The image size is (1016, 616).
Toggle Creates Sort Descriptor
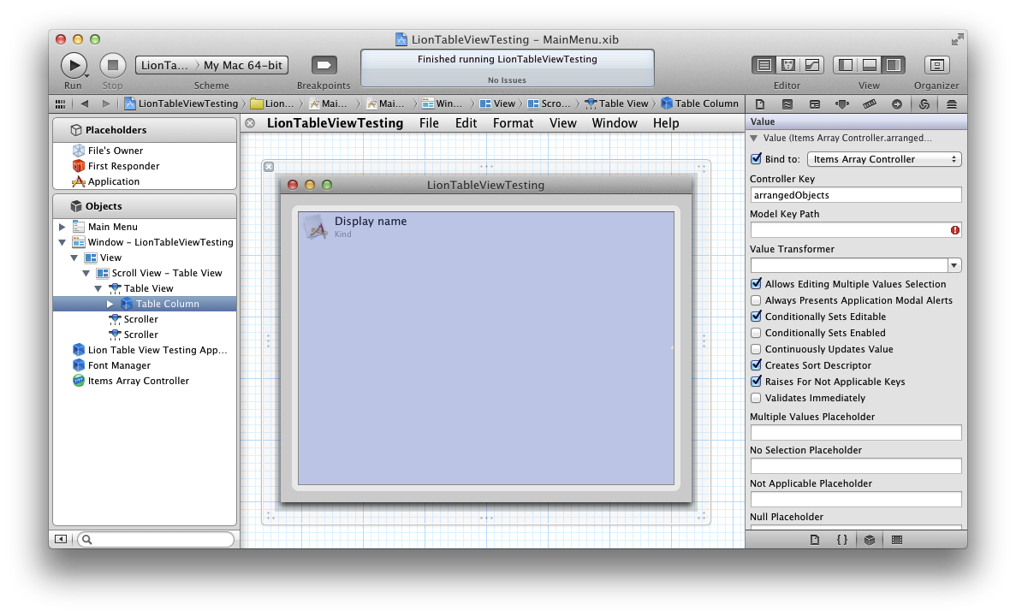click(756, 364)
